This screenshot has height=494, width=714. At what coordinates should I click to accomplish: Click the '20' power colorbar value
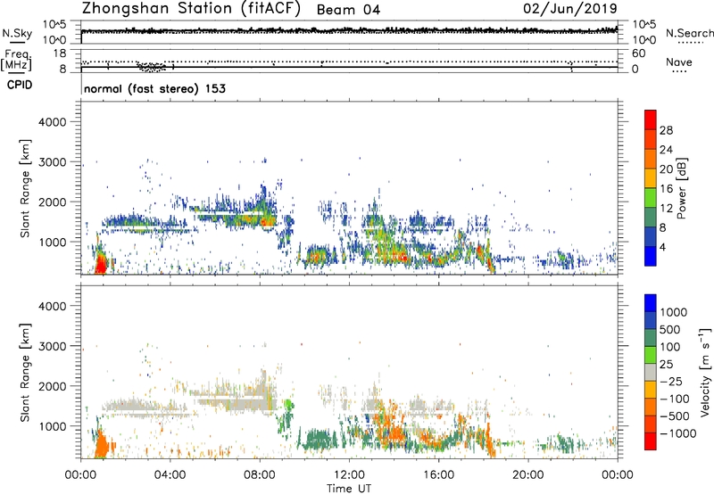[666, 169]
